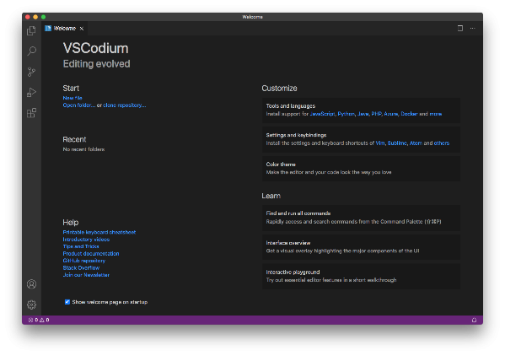Install JavaScript support link
Viewport: 505px width, 356px height.
[322, 114]
